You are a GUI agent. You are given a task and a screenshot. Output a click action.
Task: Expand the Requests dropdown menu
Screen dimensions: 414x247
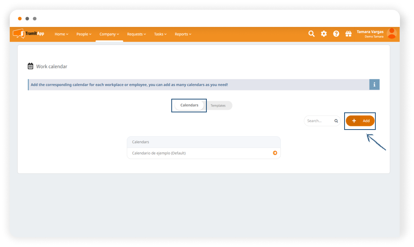[137, 34]
